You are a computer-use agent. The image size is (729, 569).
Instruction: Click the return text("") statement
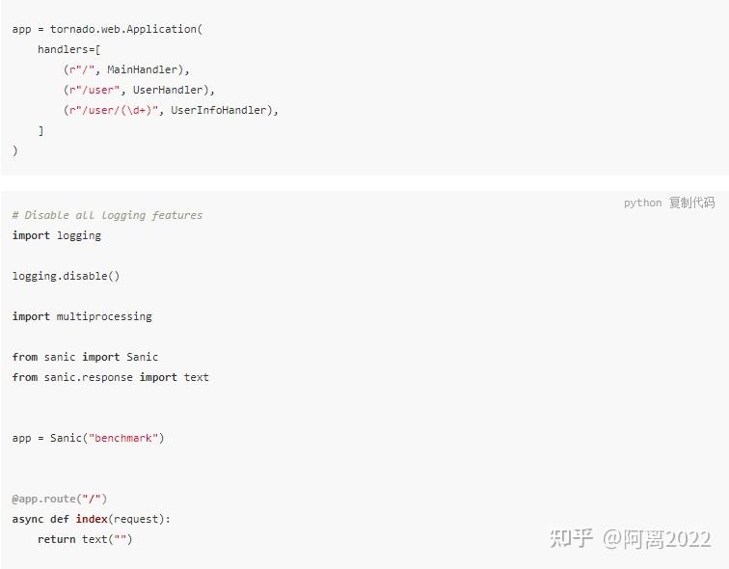[85, 539]
